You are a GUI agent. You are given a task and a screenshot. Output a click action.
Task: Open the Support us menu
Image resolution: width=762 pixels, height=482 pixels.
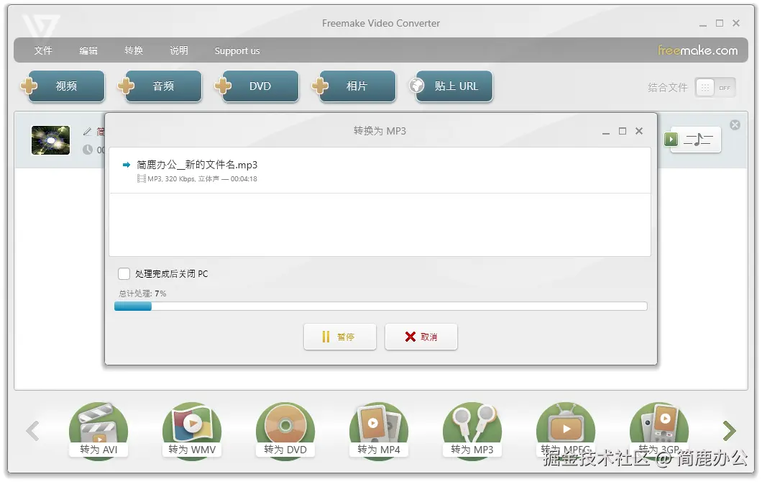[x=237, y=50]
